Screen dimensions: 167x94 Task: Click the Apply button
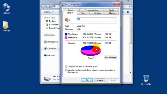(x=113, y=80)
